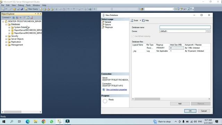Select the Options page in New Database
The width and height of the screenshot is (222, 125).
pyautogui.click(x=108, y=25)
